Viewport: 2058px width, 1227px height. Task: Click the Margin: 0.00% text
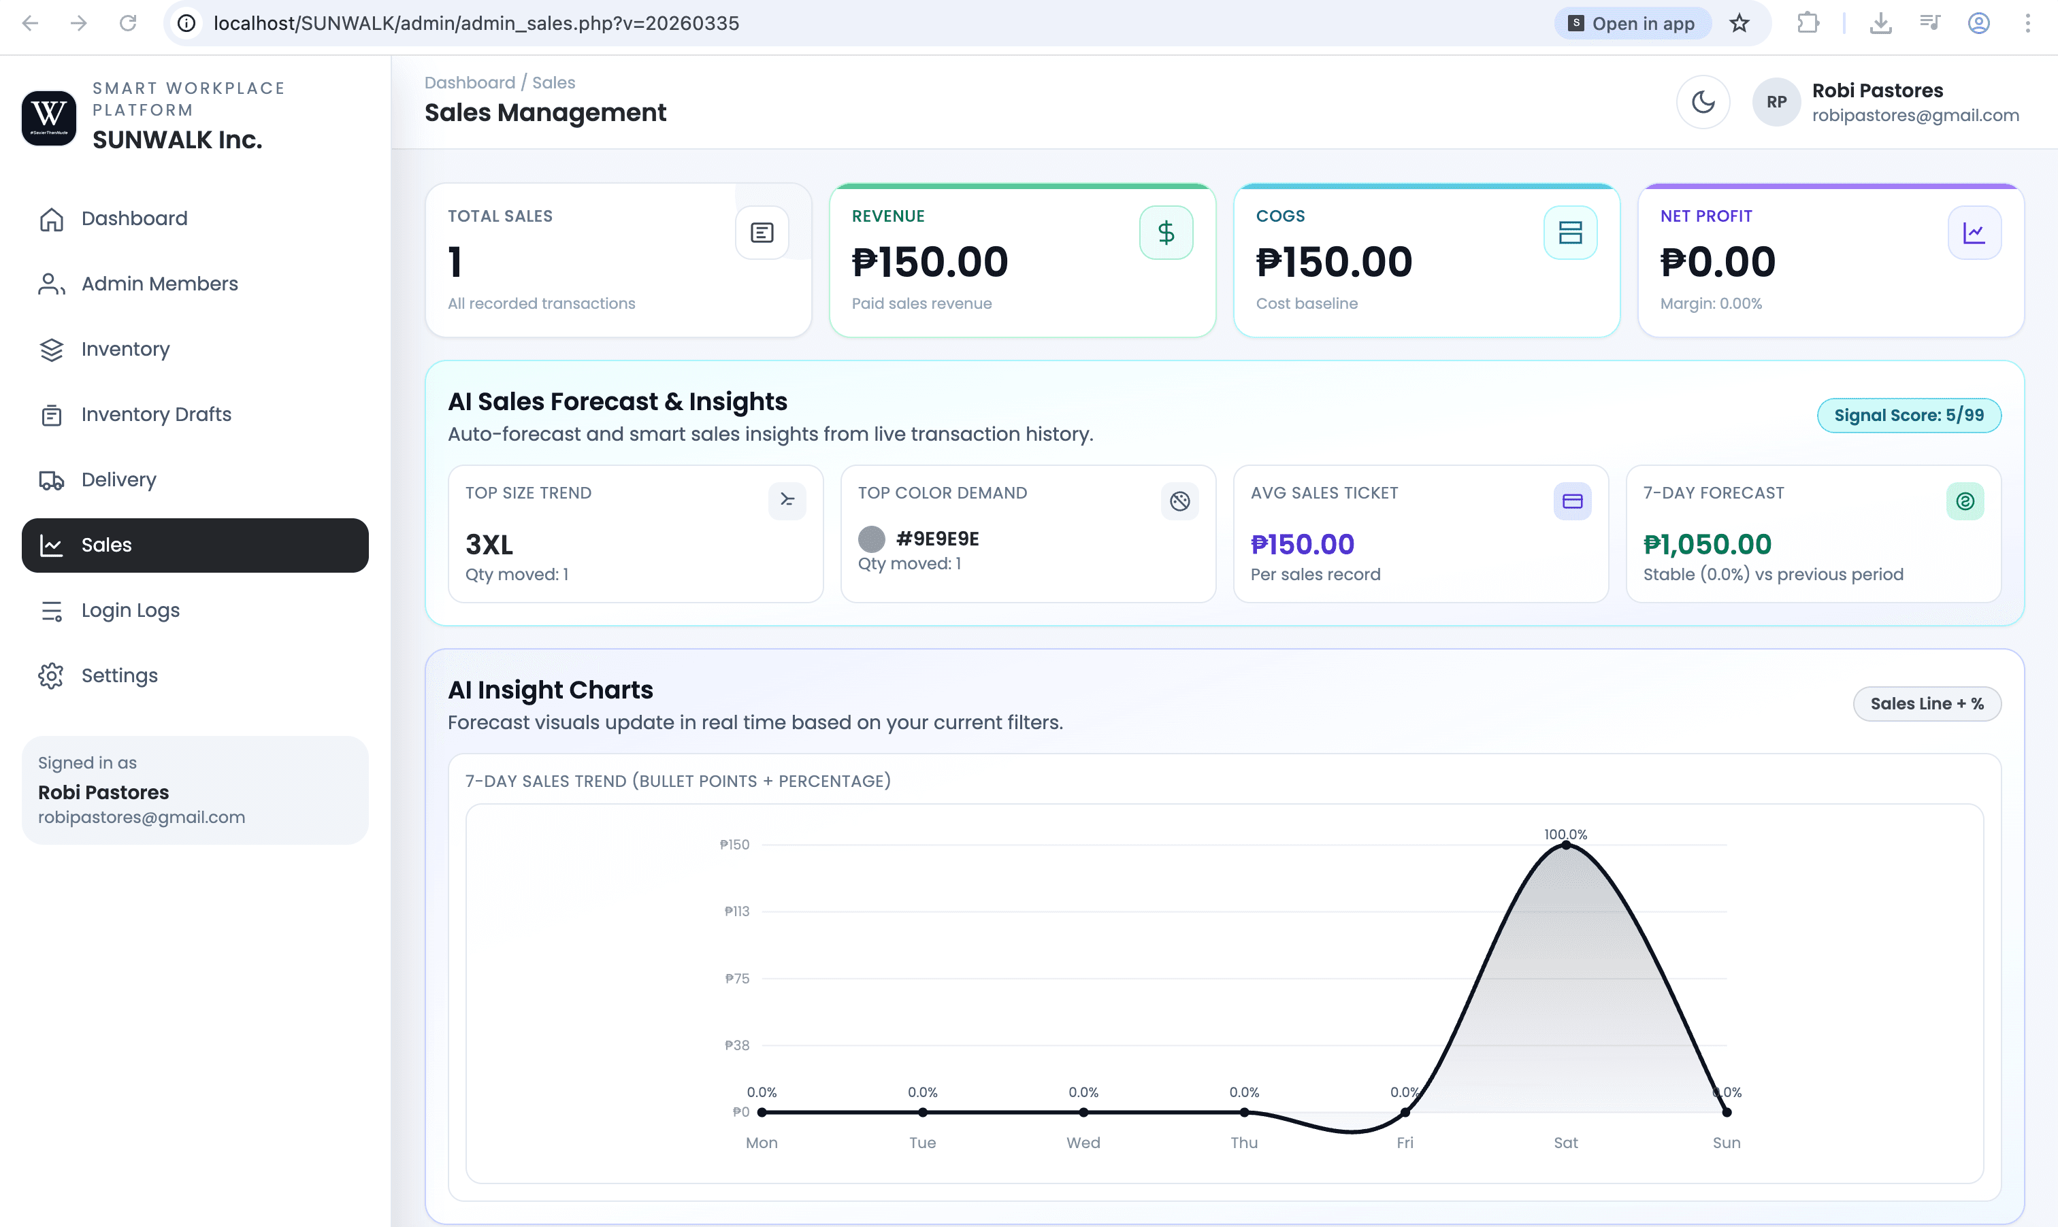[1711, 303]
